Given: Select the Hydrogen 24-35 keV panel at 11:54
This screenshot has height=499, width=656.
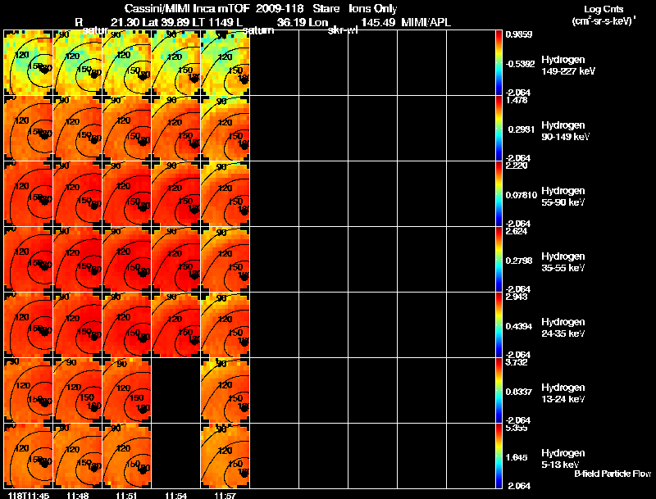Looking at the screenshot, I should (175, 325).
